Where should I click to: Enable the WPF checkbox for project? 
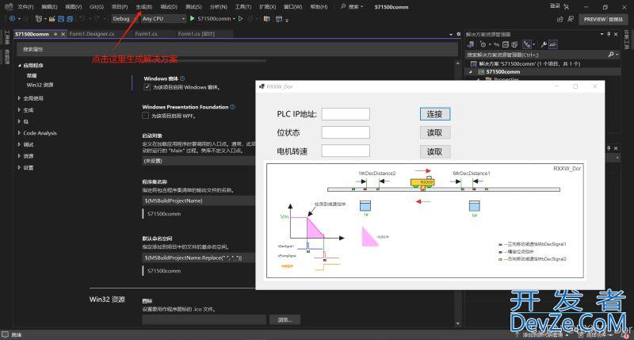pos(146,116)
